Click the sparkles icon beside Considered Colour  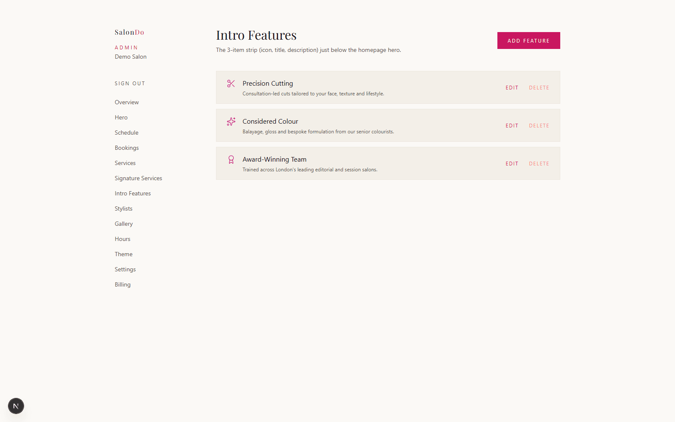tap(231, 122)
